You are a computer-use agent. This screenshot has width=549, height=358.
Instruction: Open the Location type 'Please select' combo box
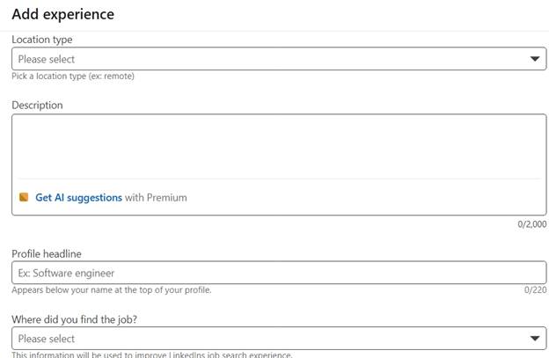(279, 59)
